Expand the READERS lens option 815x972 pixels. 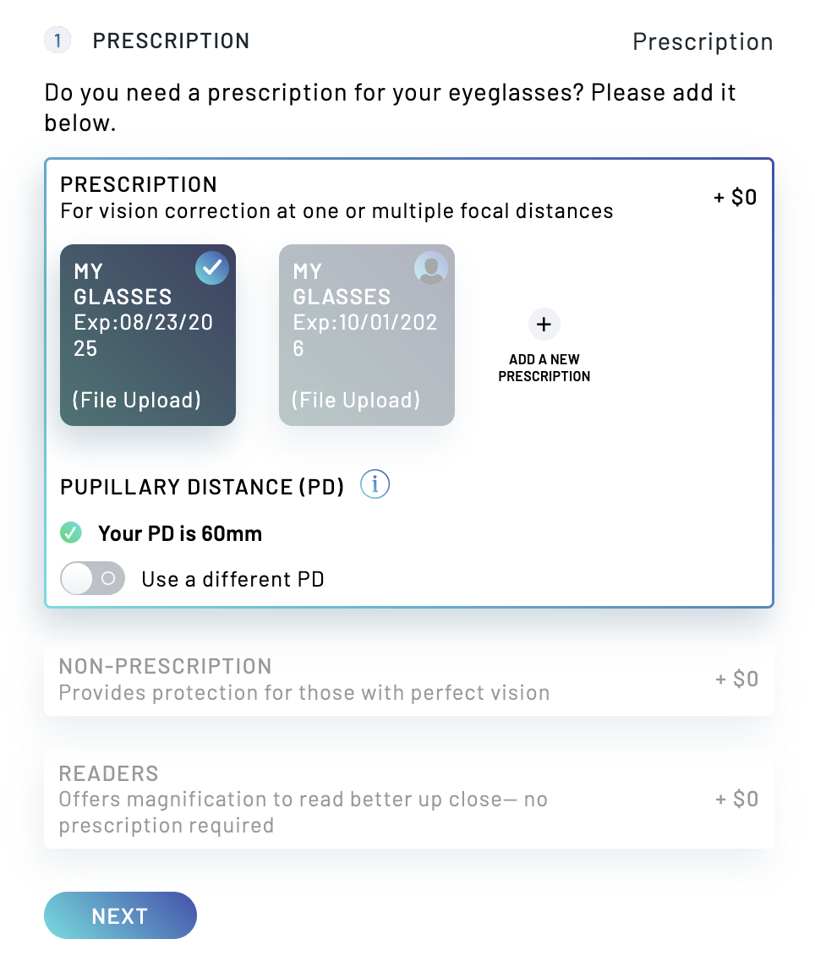409,798
